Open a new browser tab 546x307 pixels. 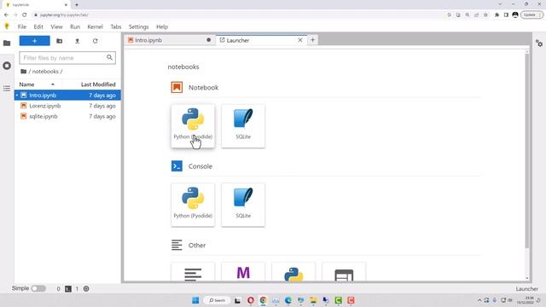[x=77, y=5]
